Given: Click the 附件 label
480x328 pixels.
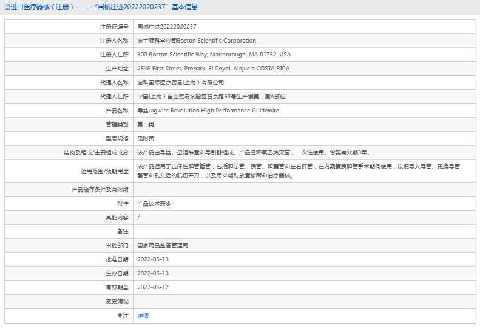Looking at the screenshot, I should [123, 203].
